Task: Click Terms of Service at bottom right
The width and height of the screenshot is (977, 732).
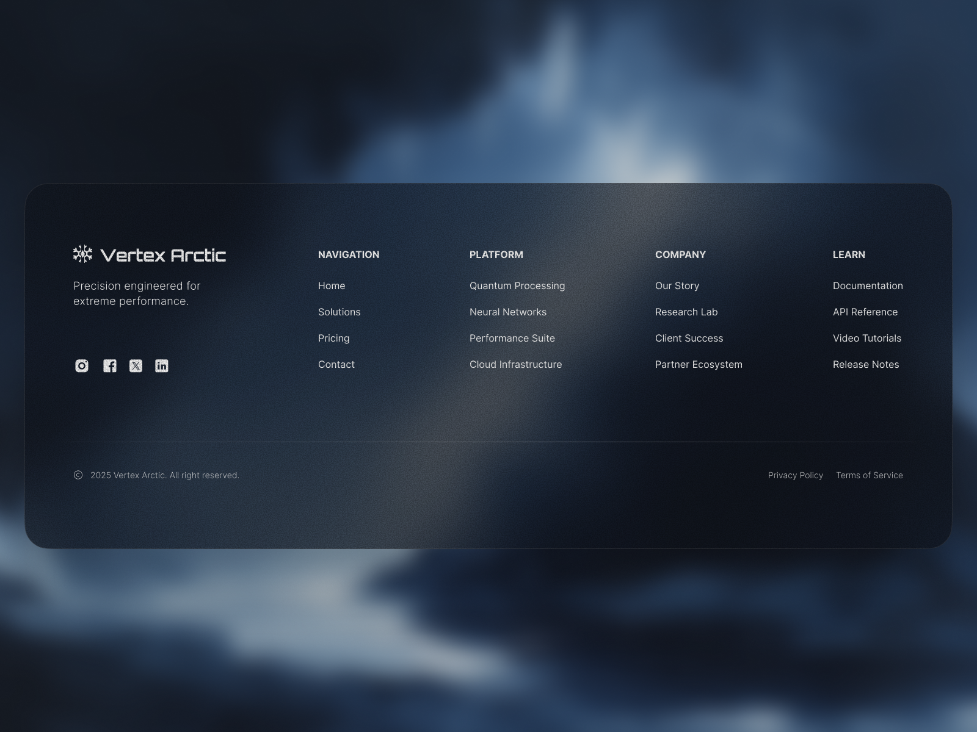Action: 869,475
